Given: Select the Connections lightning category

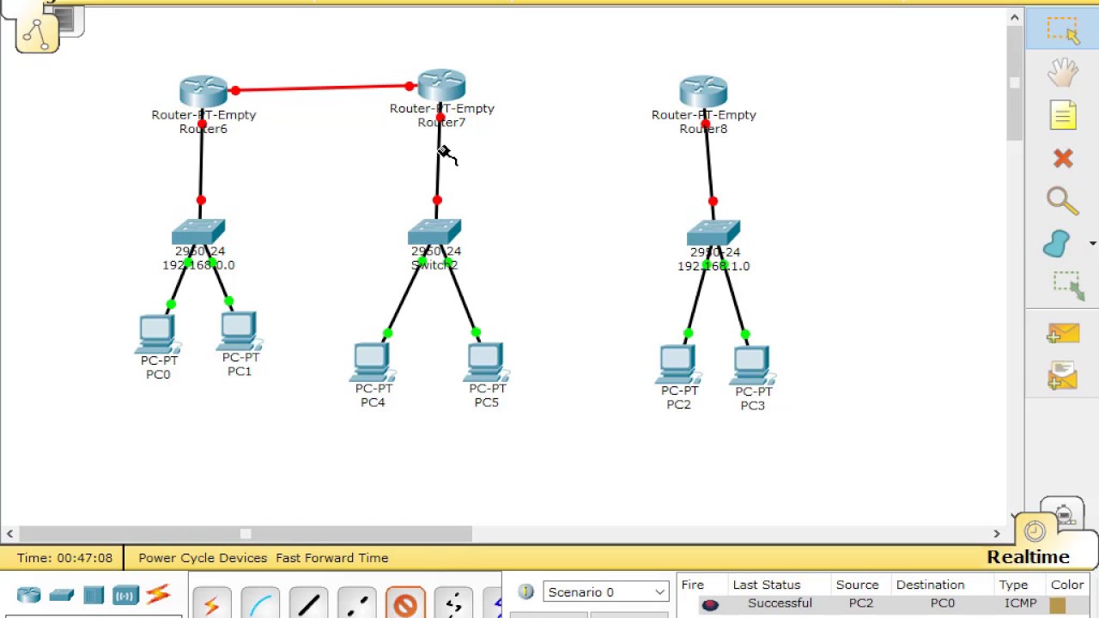Looking at the screenshot, I should pos(158,594).
